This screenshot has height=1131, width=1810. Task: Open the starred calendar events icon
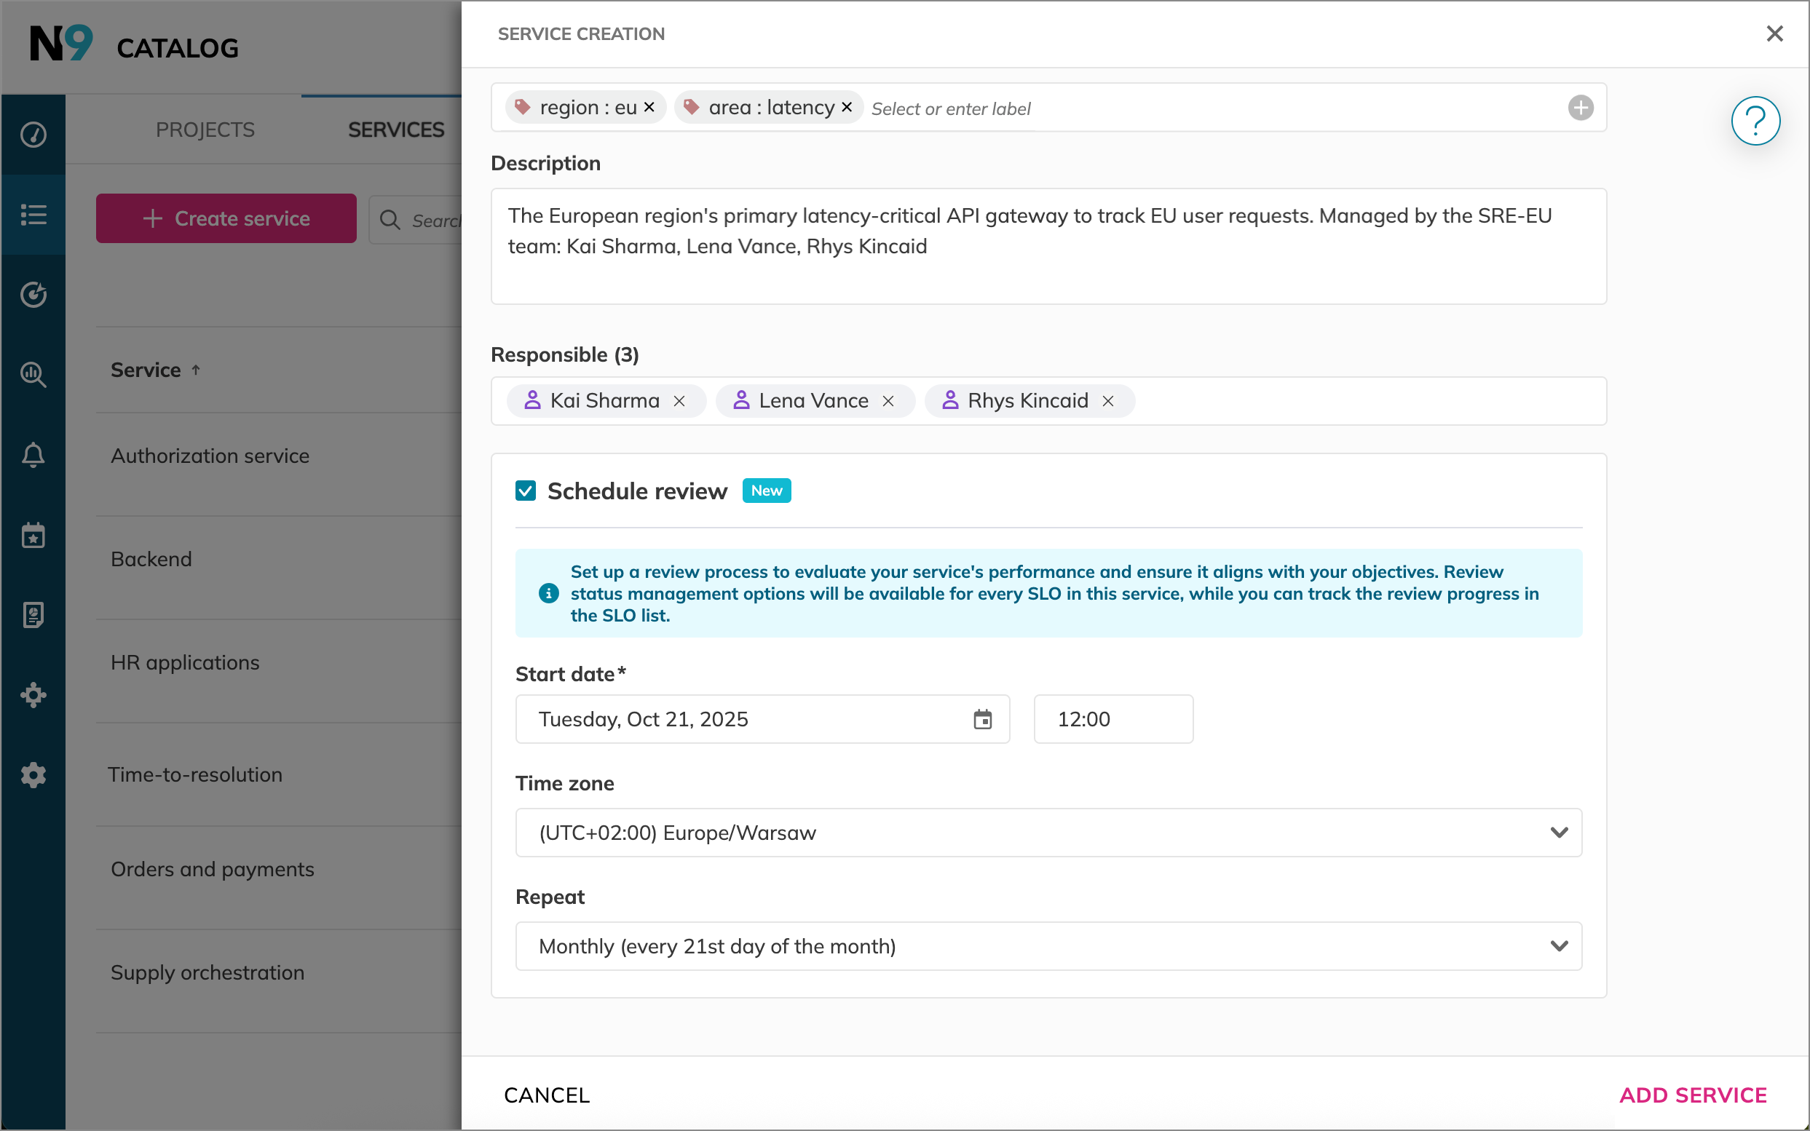coord(33,536)
